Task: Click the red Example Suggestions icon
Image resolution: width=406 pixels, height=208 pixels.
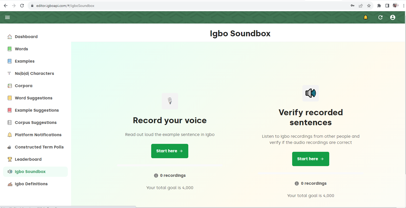Action: point(10,110)
